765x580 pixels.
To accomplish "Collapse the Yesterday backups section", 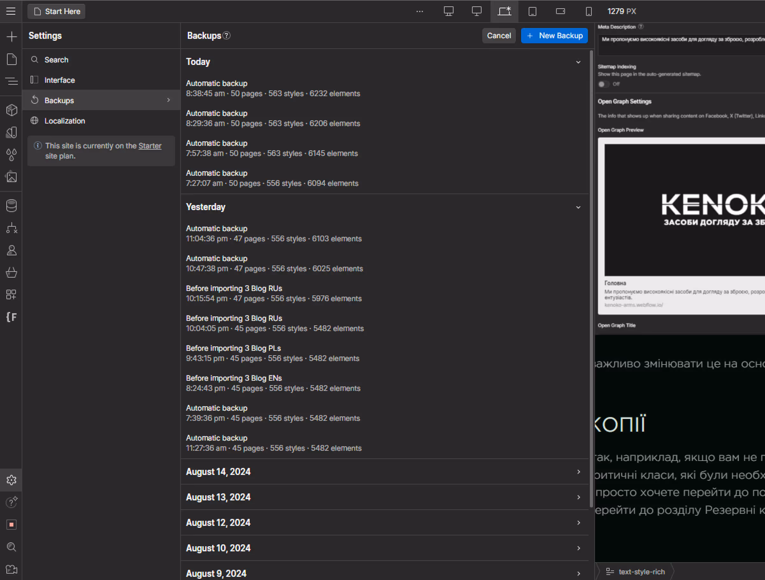I will pyautogui.click(x=578, y=207).
